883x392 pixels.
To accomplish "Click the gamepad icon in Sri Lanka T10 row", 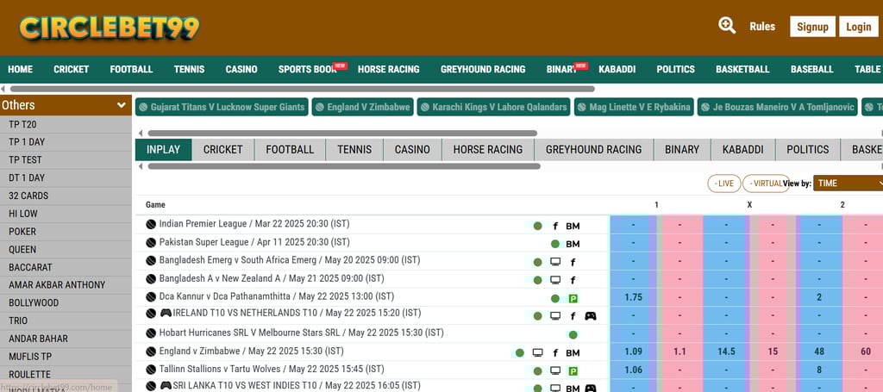I will click(590, 388).
